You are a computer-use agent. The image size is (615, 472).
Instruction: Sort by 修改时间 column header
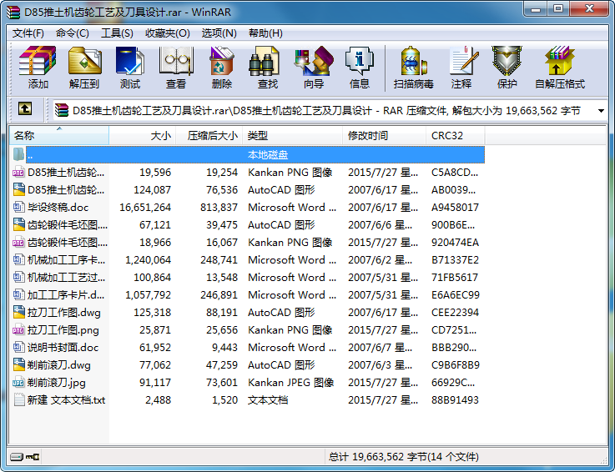385,136
